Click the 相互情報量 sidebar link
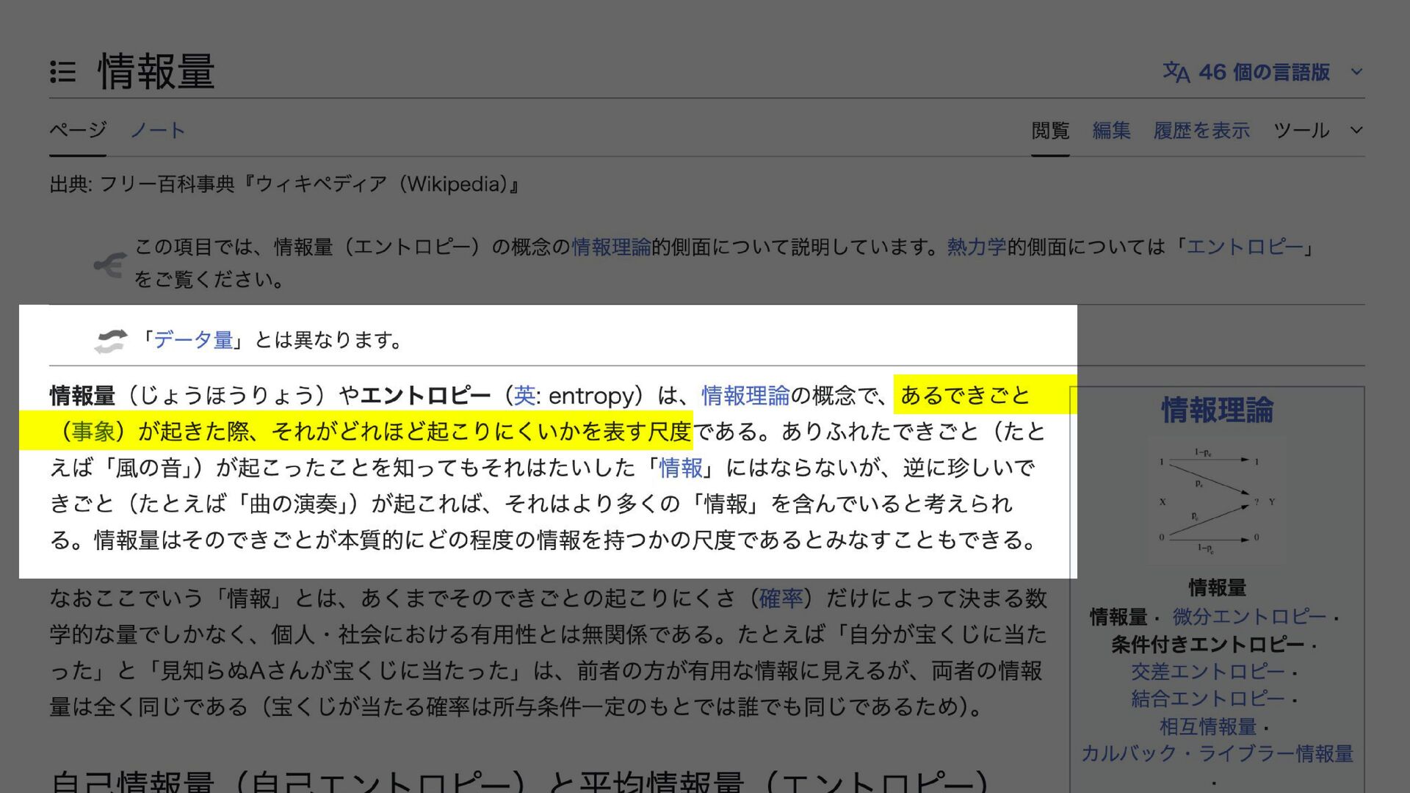Image resolution: width=1410 pixels, height=793 pixels. pos(1208,727)
